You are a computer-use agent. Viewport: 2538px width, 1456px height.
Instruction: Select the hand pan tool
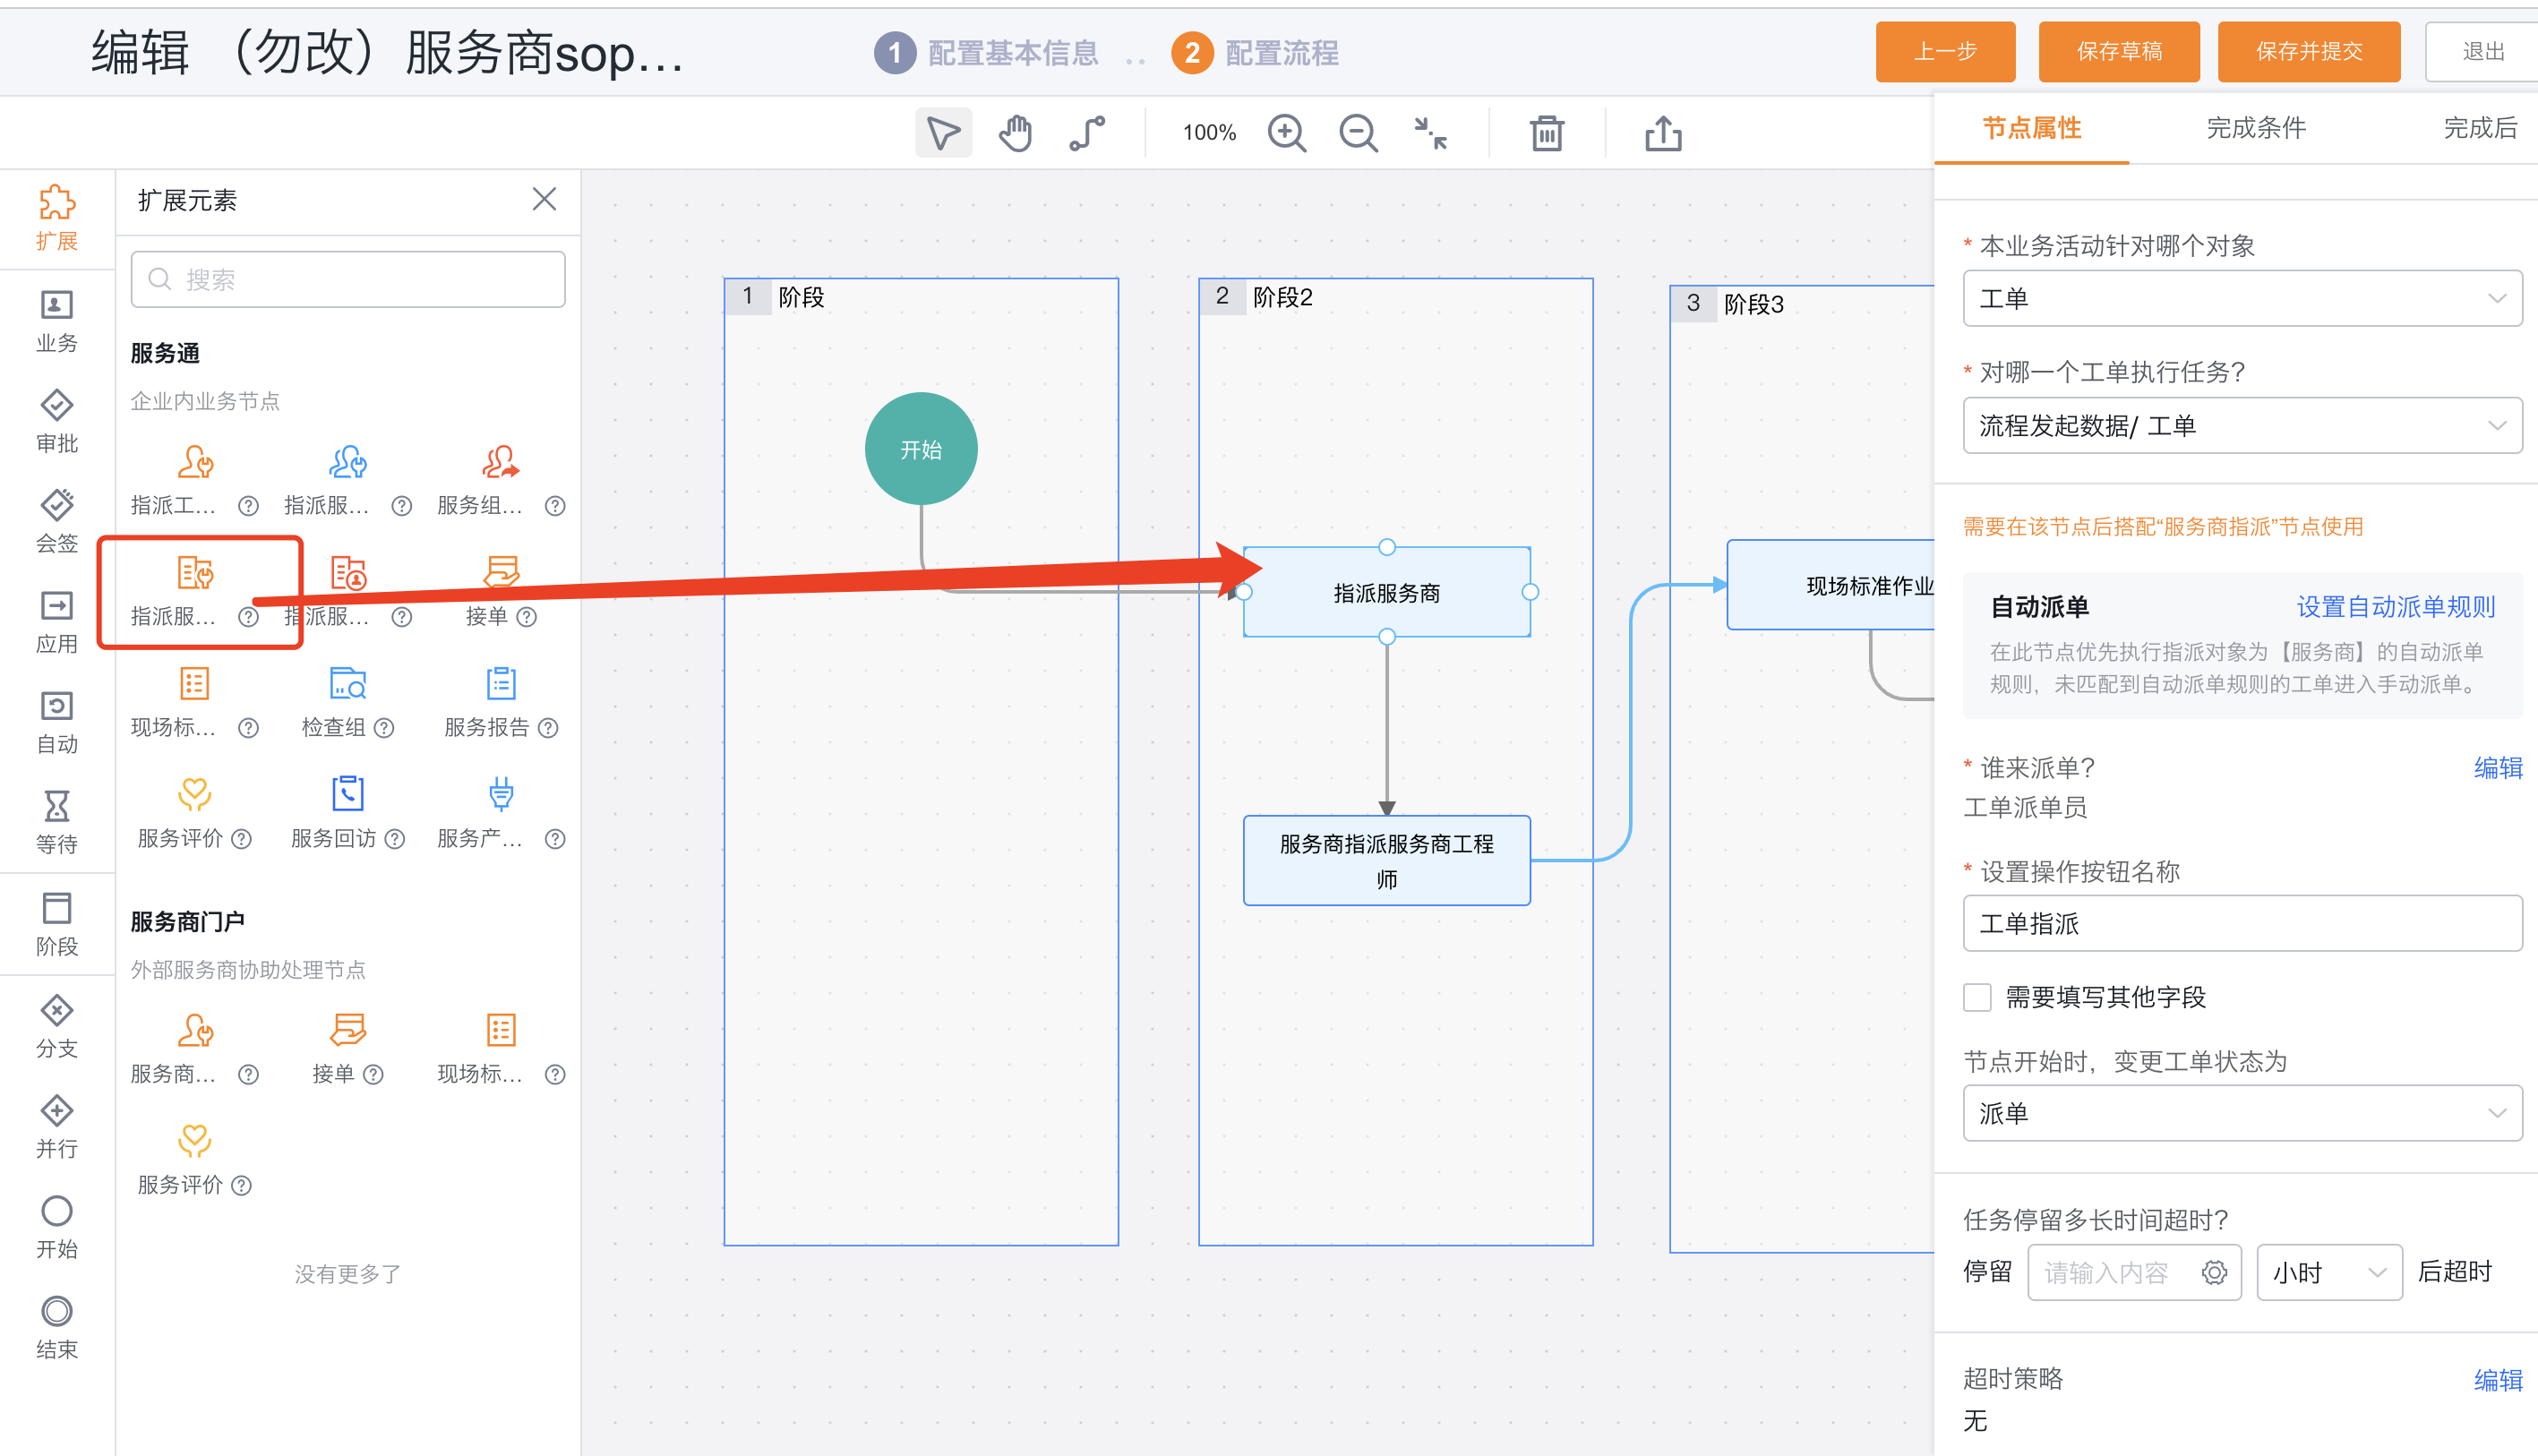[1015, 133]
